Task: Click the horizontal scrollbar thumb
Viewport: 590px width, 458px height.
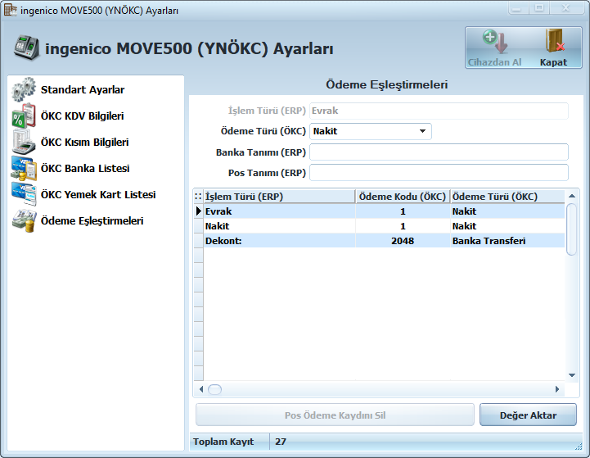Action: click(215, 389)
